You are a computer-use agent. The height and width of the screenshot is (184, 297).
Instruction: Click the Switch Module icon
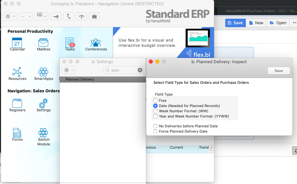click(44, 133)
